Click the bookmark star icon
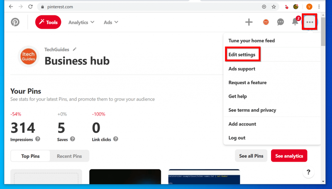The height and width of the screenshot is (189, 332). pos(274,7)
